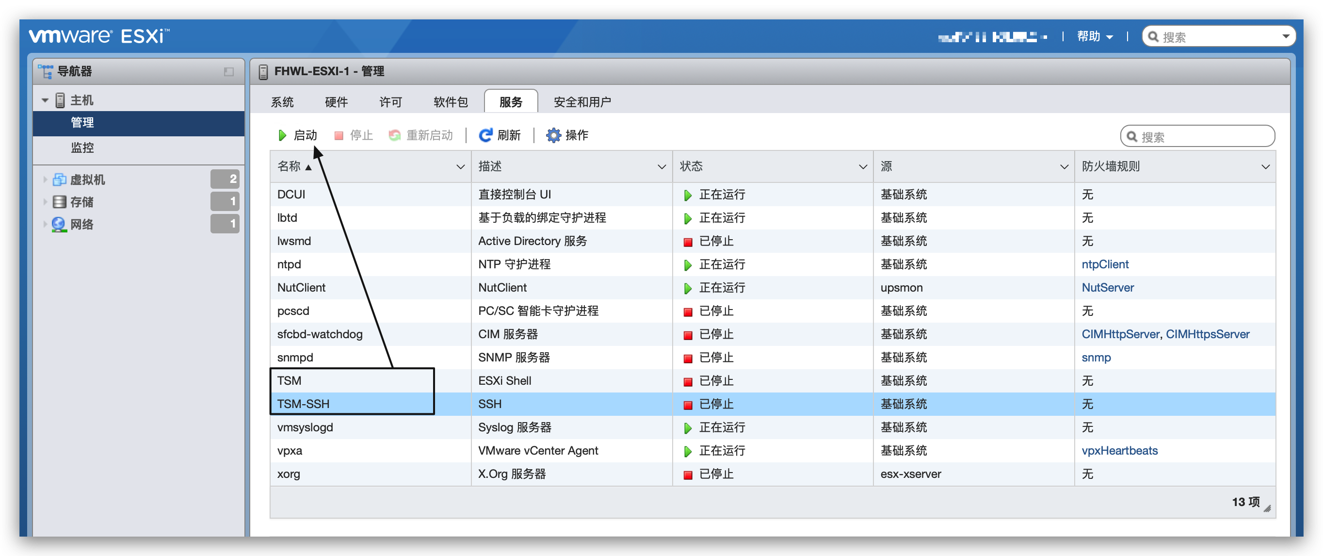The width and height of the screenshot is (1323, 556).
Task: Open the ntpClient firewall rule link
Action: pyautogui.click(x=1105, y=264)
